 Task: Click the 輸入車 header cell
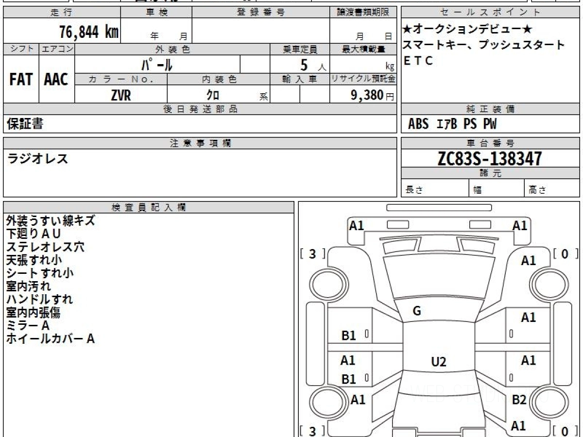[300, 79]
